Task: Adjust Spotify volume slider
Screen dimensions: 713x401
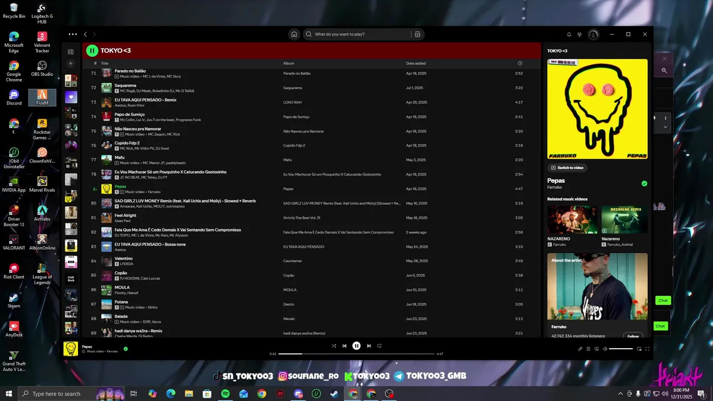Action: click(621, 349)
